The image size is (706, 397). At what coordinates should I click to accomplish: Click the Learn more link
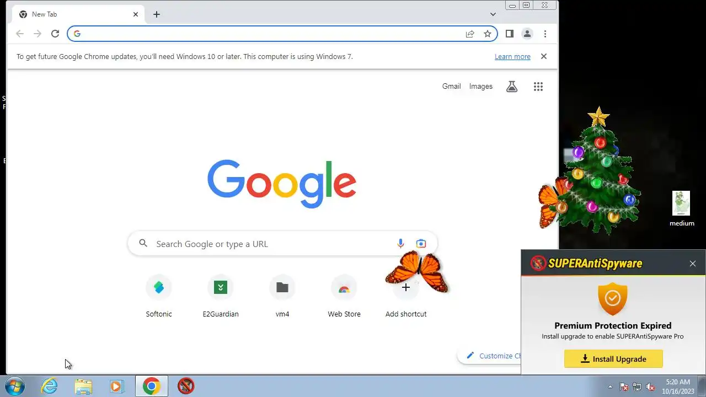512,56
